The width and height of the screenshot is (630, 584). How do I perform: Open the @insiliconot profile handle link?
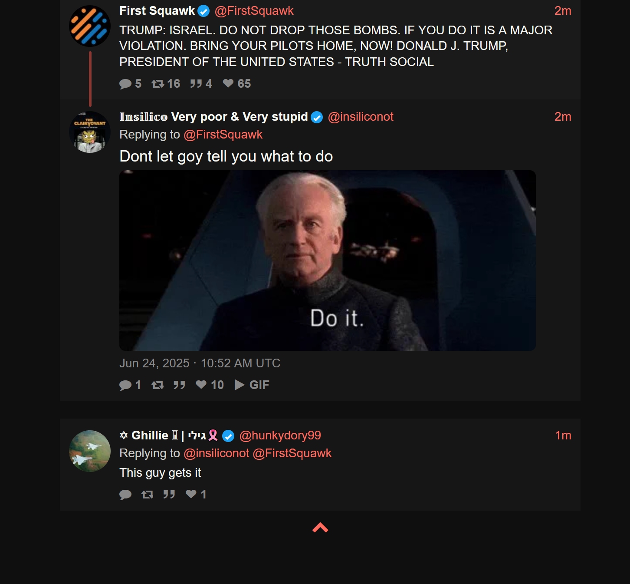point(361,117)
